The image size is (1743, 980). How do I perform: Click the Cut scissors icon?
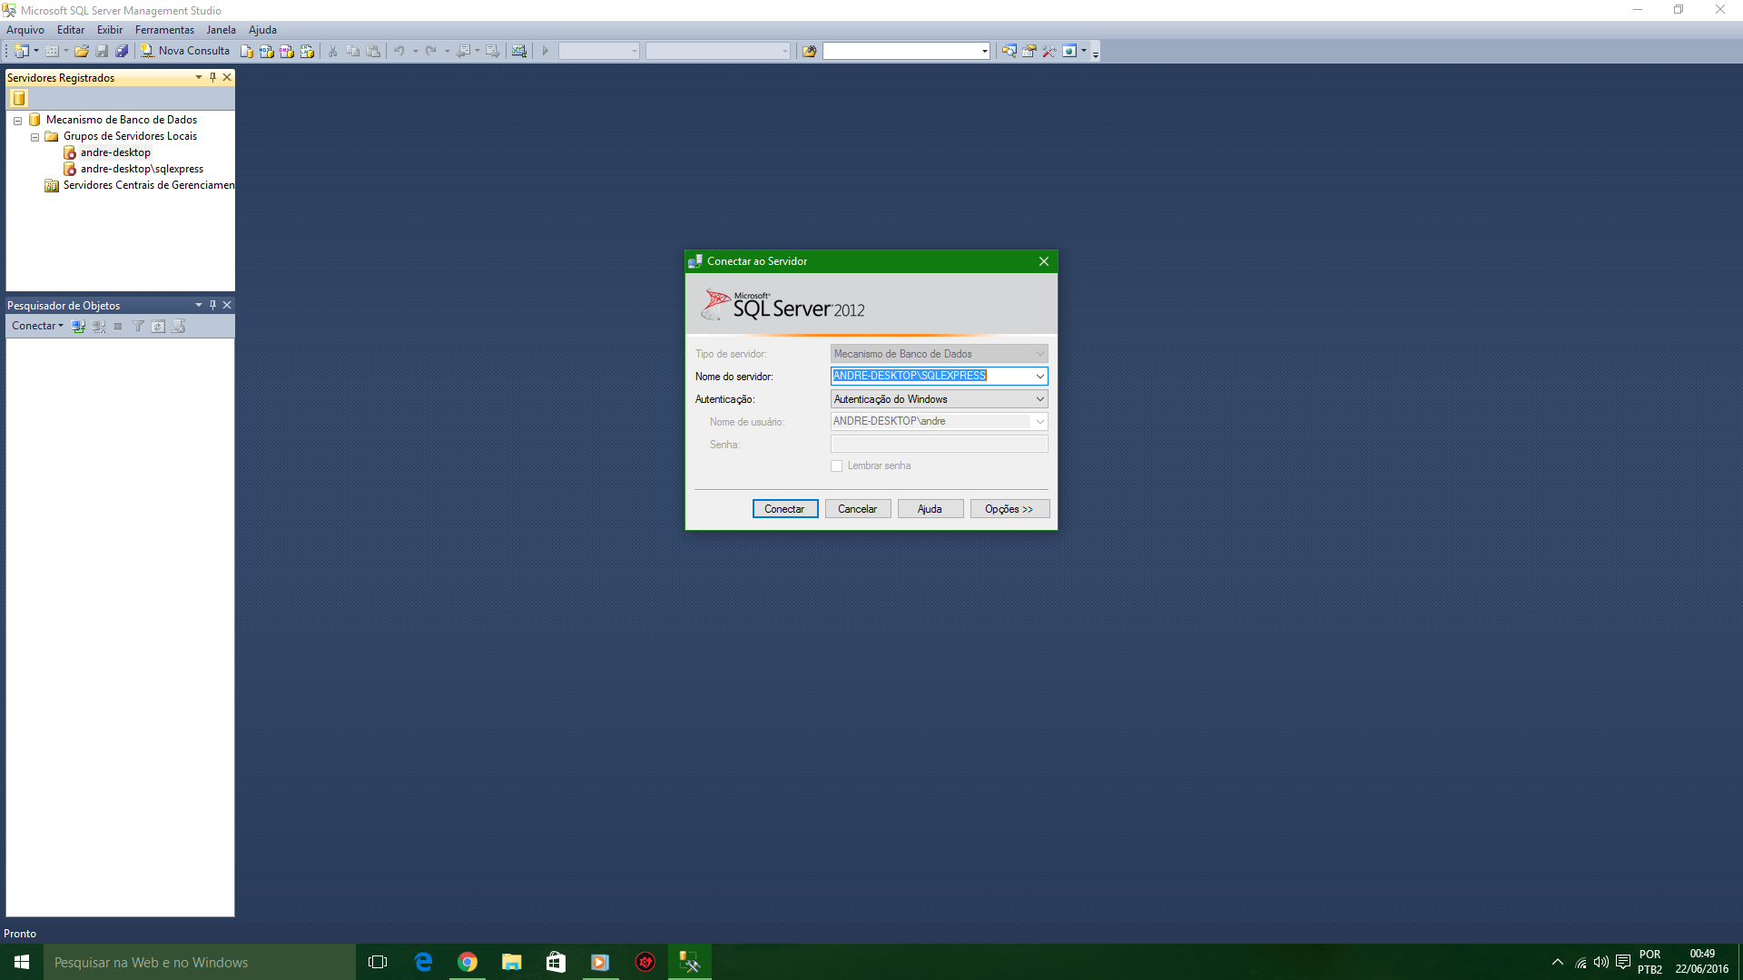[x=333, y=51]
